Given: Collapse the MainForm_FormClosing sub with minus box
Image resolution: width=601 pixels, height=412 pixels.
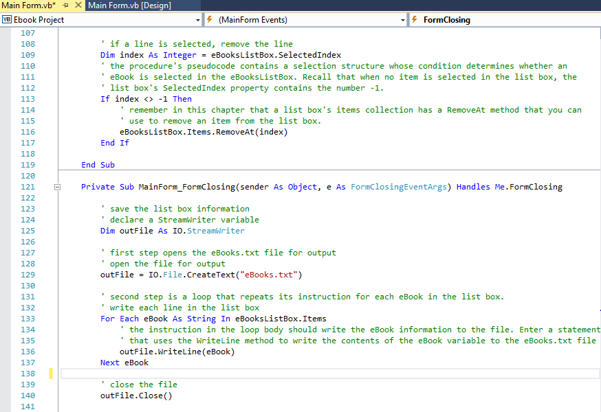Looking at the screenshot, I should point(57,186).
